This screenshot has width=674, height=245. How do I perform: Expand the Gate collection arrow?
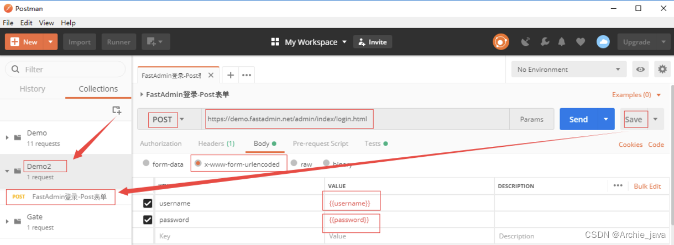7,221
